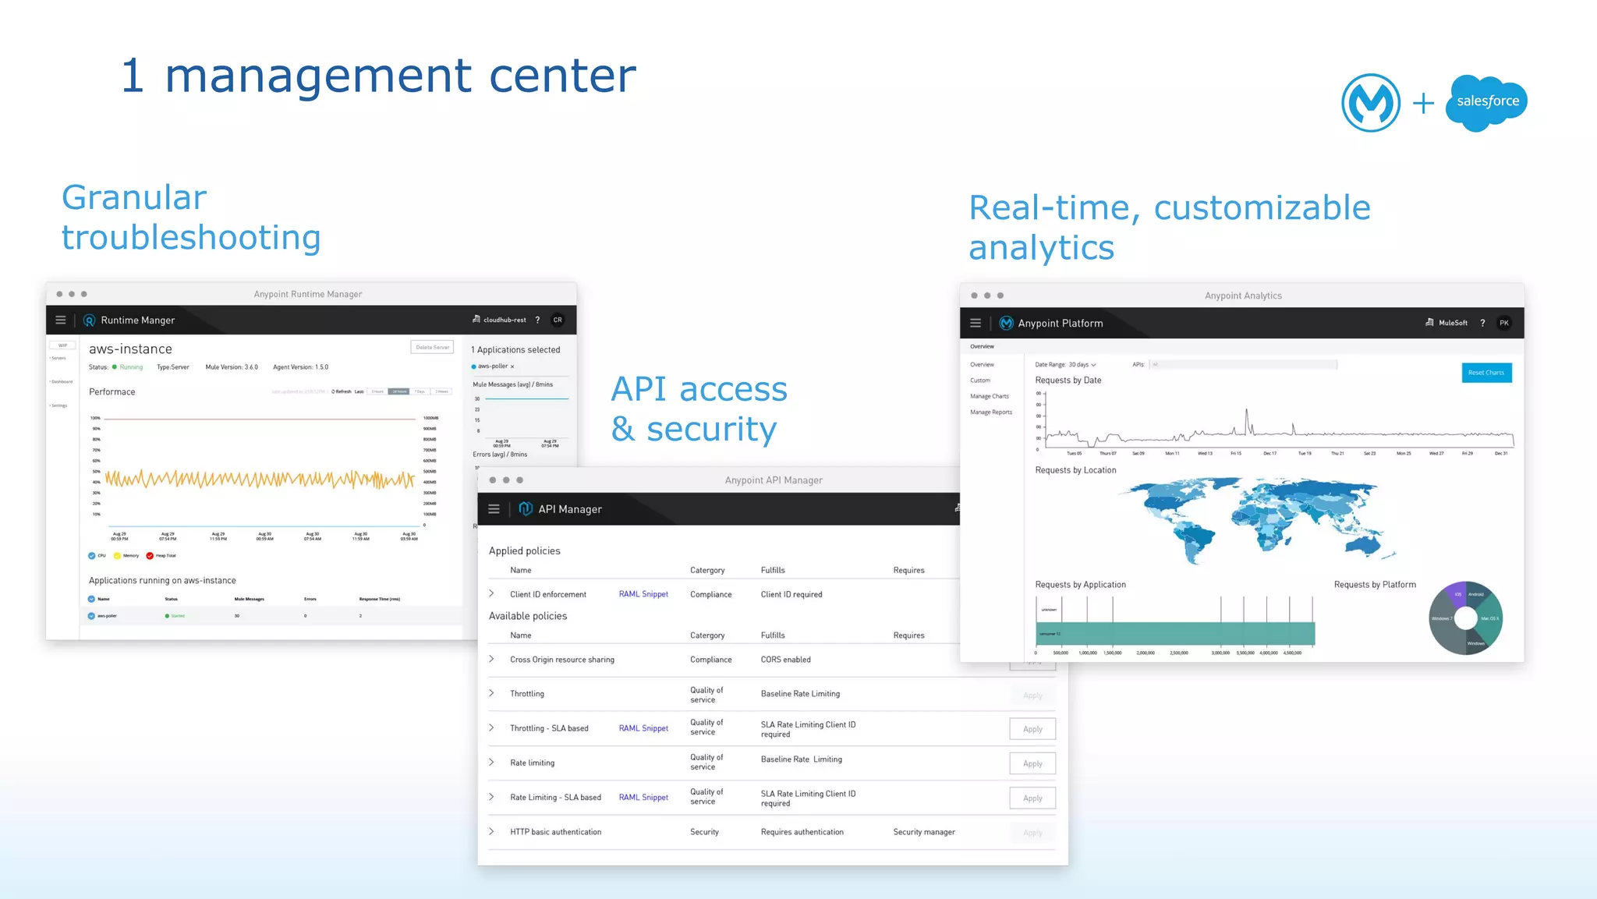Click the API Manager logo icon

[526, 509]
